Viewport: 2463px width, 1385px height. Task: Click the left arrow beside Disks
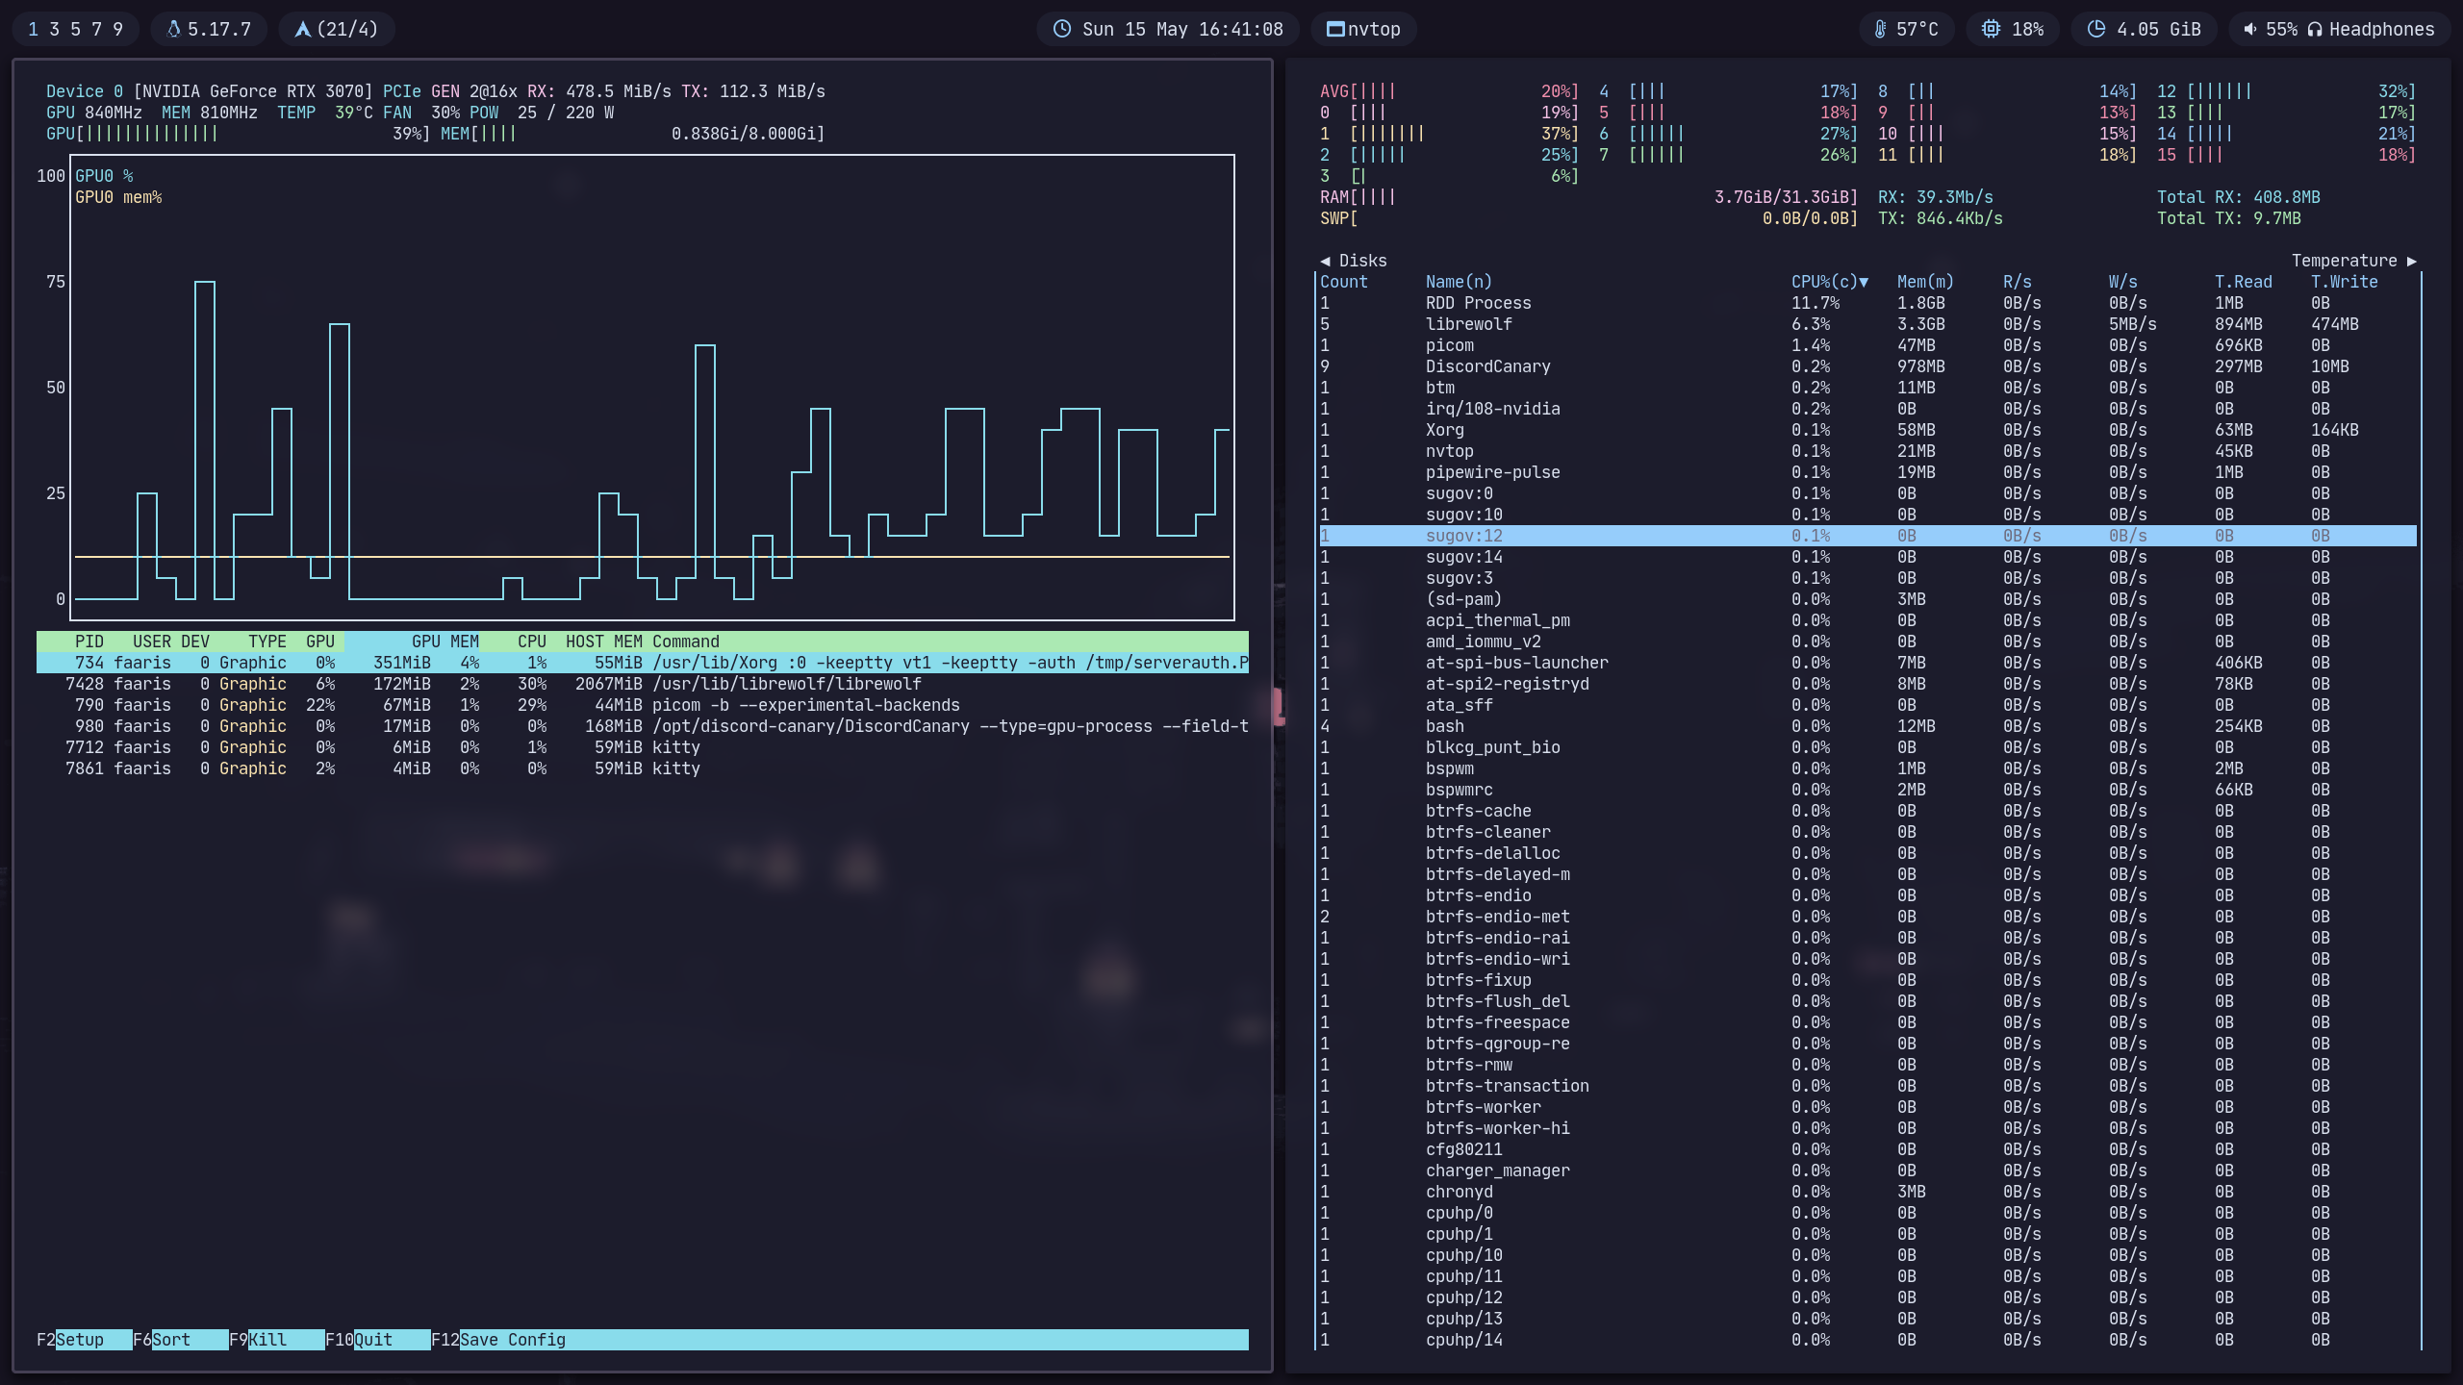coord(1324,261)
